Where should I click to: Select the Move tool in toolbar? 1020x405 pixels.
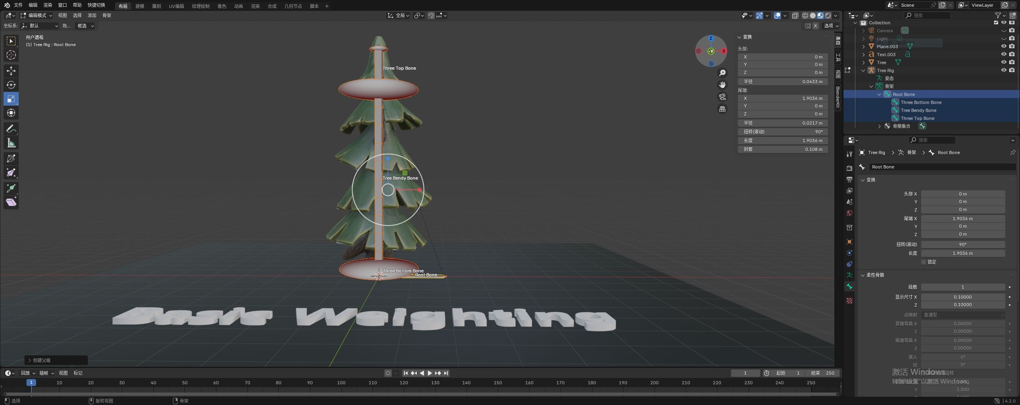click(x=11, y=71)
